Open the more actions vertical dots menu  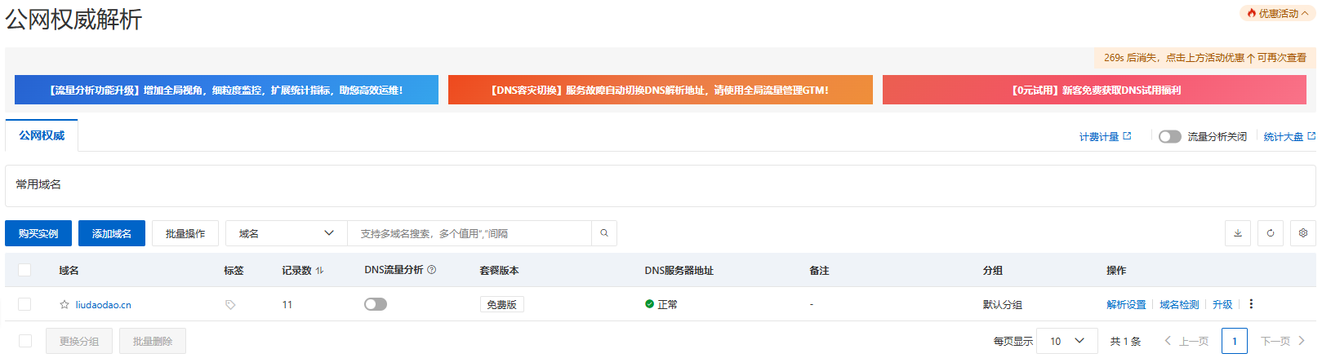click(1251, 304)
